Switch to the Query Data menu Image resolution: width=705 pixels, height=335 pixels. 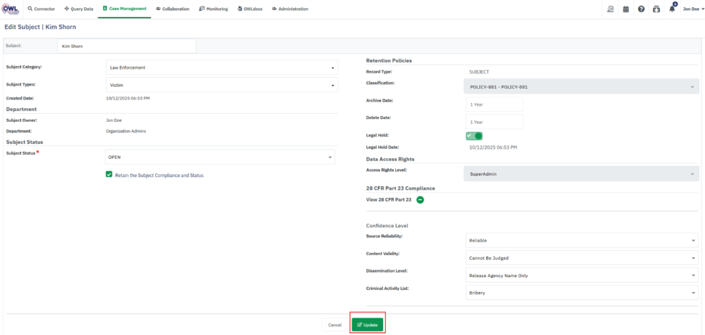(78, 9)
